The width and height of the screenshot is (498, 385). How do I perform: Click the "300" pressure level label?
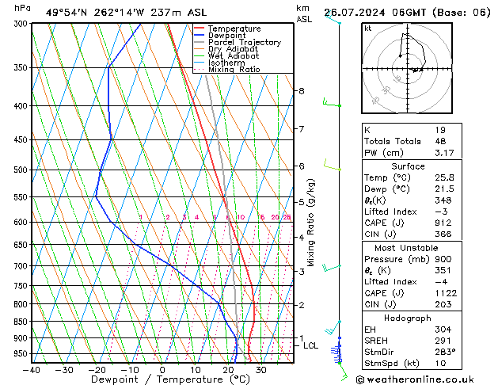tap(22, 24)
